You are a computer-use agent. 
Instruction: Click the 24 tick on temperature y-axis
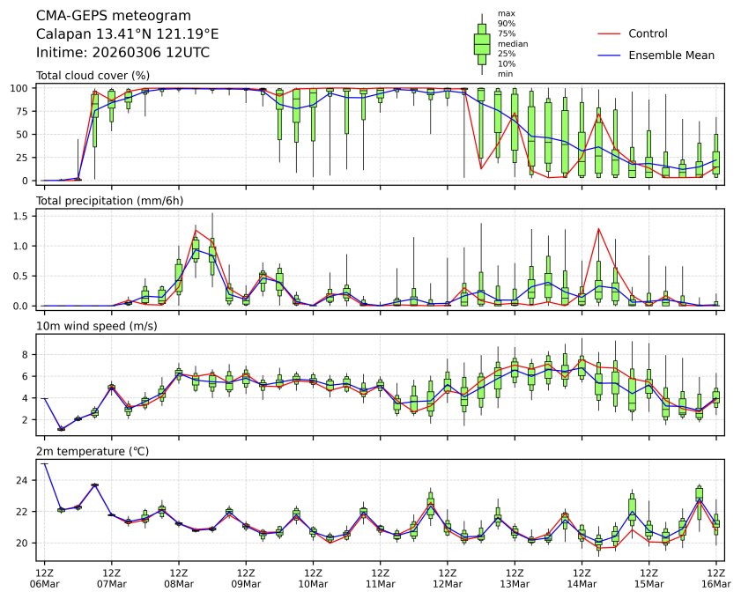point(25,480)
